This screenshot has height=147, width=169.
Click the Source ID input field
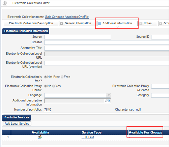[x=160, y=37]
